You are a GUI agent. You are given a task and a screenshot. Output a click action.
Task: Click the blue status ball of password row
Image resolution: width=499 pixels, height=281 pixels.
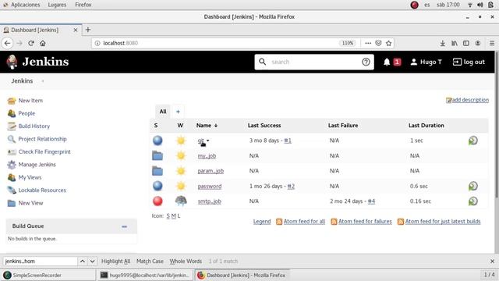(x=157, y=186)
